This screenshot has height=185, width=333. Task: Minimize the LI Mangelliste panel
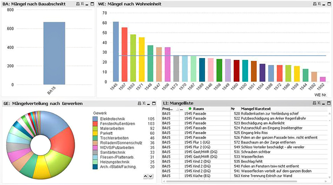coord(324,103)
